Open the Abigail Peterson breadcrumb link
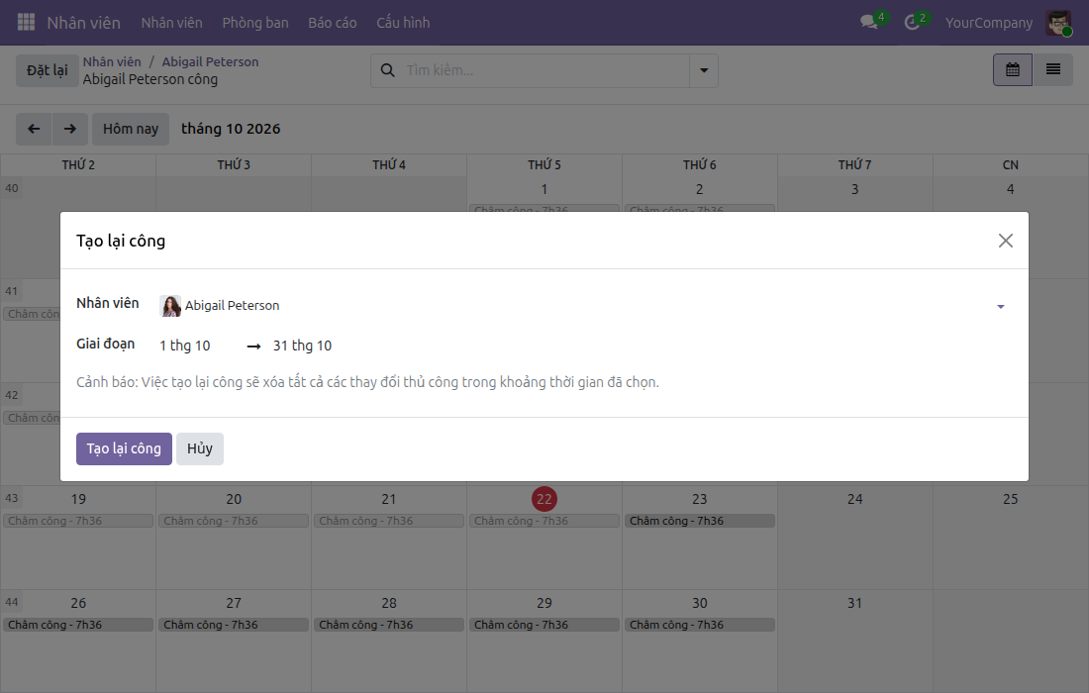The height and width of the screenshot is (693, 1089). [x=210, y=61]
